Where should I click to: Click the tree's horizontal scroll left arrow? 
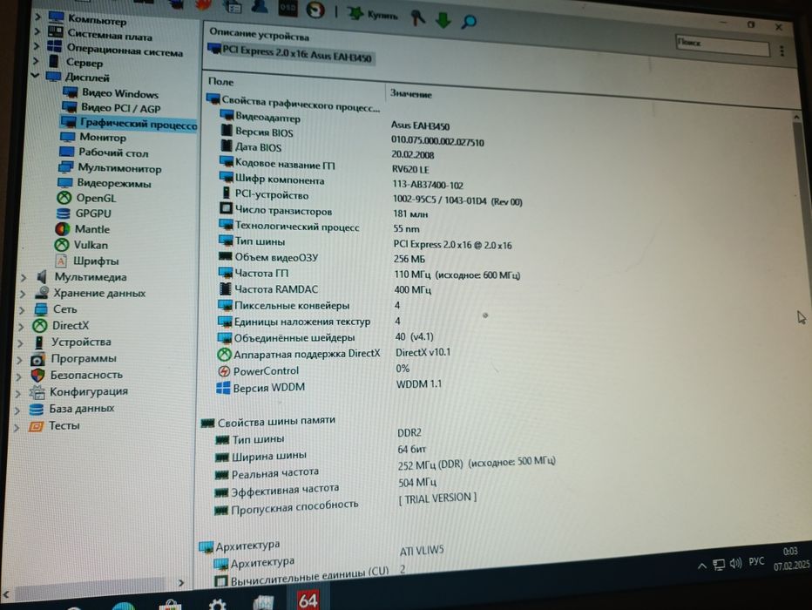[6, 594]
